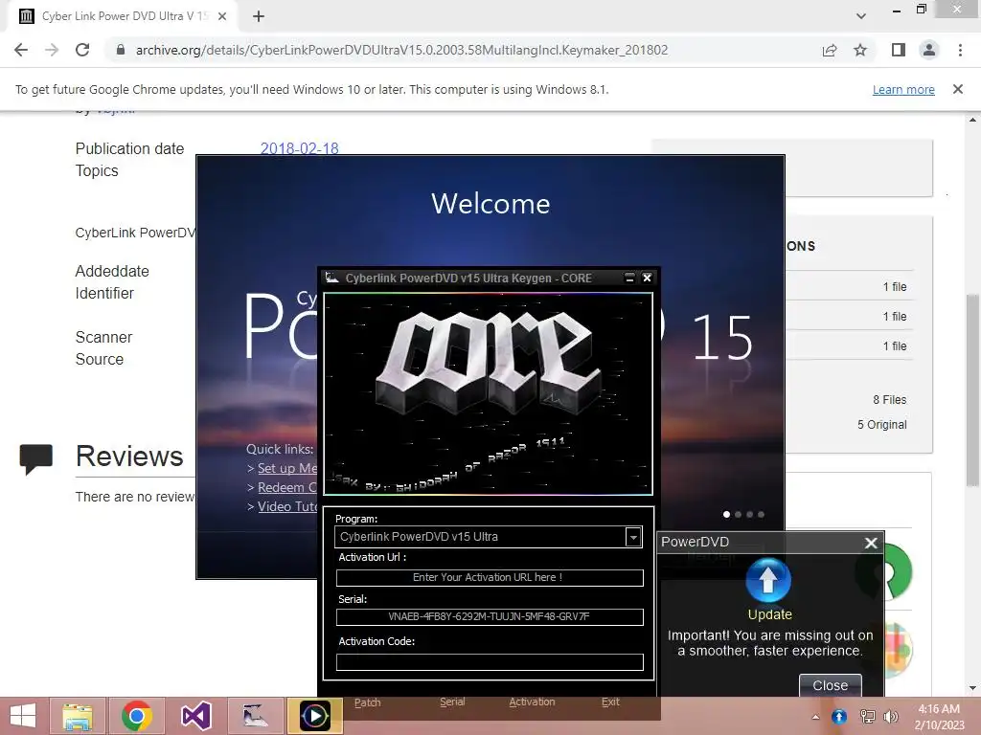This screenshot has width=981, height=735.
Task: Expand the Program dropdown in keygen
Action: point(633,537)
